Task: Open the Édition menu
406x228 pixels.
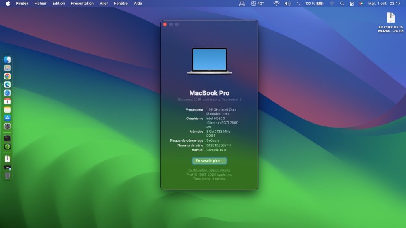Action: pos(59,3)
